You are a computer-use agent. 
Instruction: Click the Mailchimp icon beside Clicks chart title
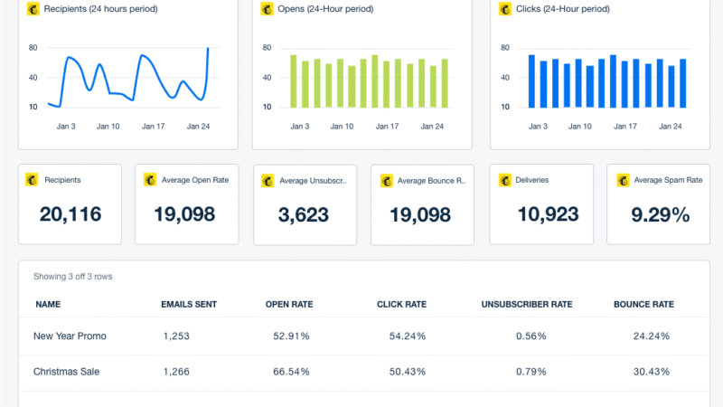506,9
